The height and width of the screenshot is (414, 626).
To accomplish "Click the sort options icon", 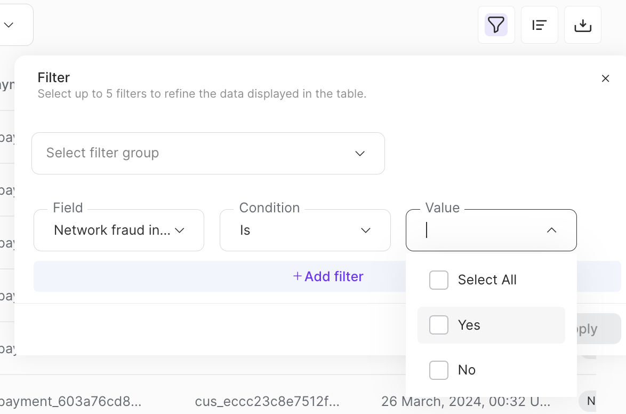I will click(539, 25).
